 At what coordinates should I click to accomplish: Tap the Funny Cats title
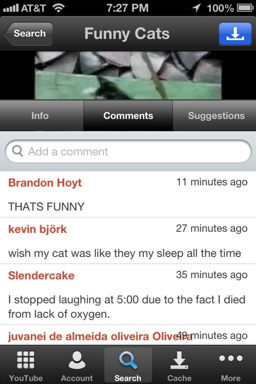tap(127, 34)
